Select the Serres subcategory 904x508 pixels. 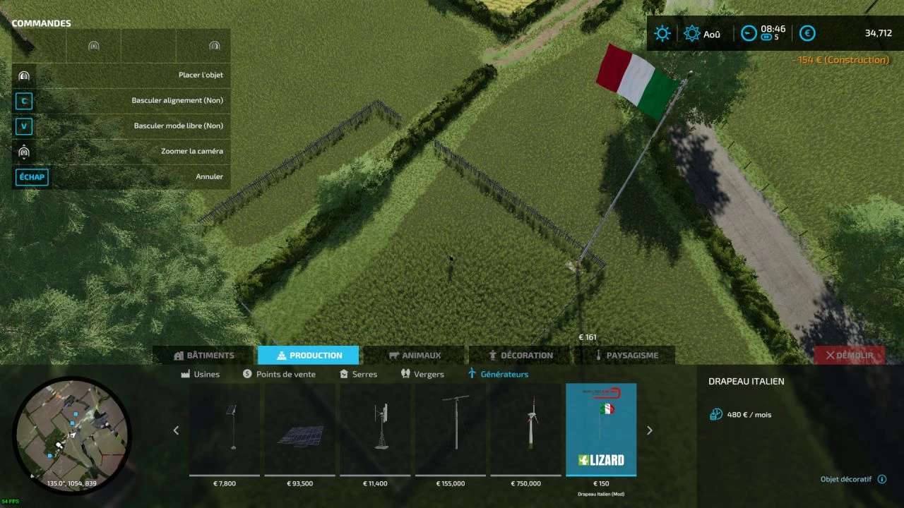coord(358,374)
